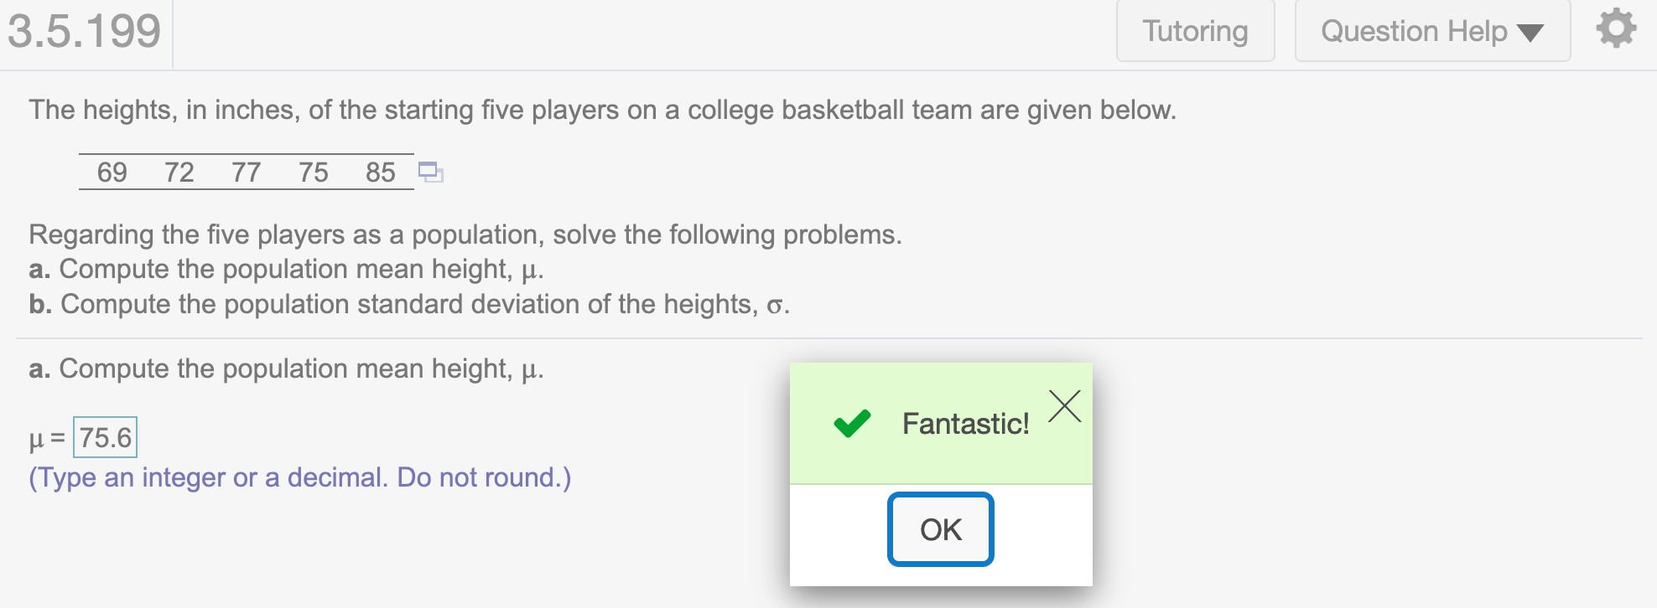Click the data table pop-out icon
The image size is (1657, 608).
point(430,173)
